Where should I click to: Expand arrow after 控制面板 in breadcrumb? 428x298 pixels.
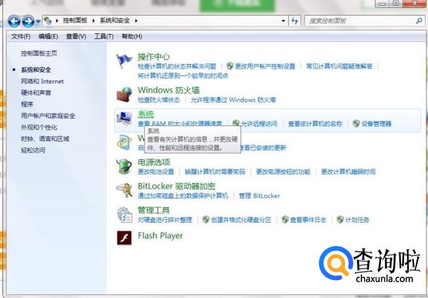click(94, 21)
